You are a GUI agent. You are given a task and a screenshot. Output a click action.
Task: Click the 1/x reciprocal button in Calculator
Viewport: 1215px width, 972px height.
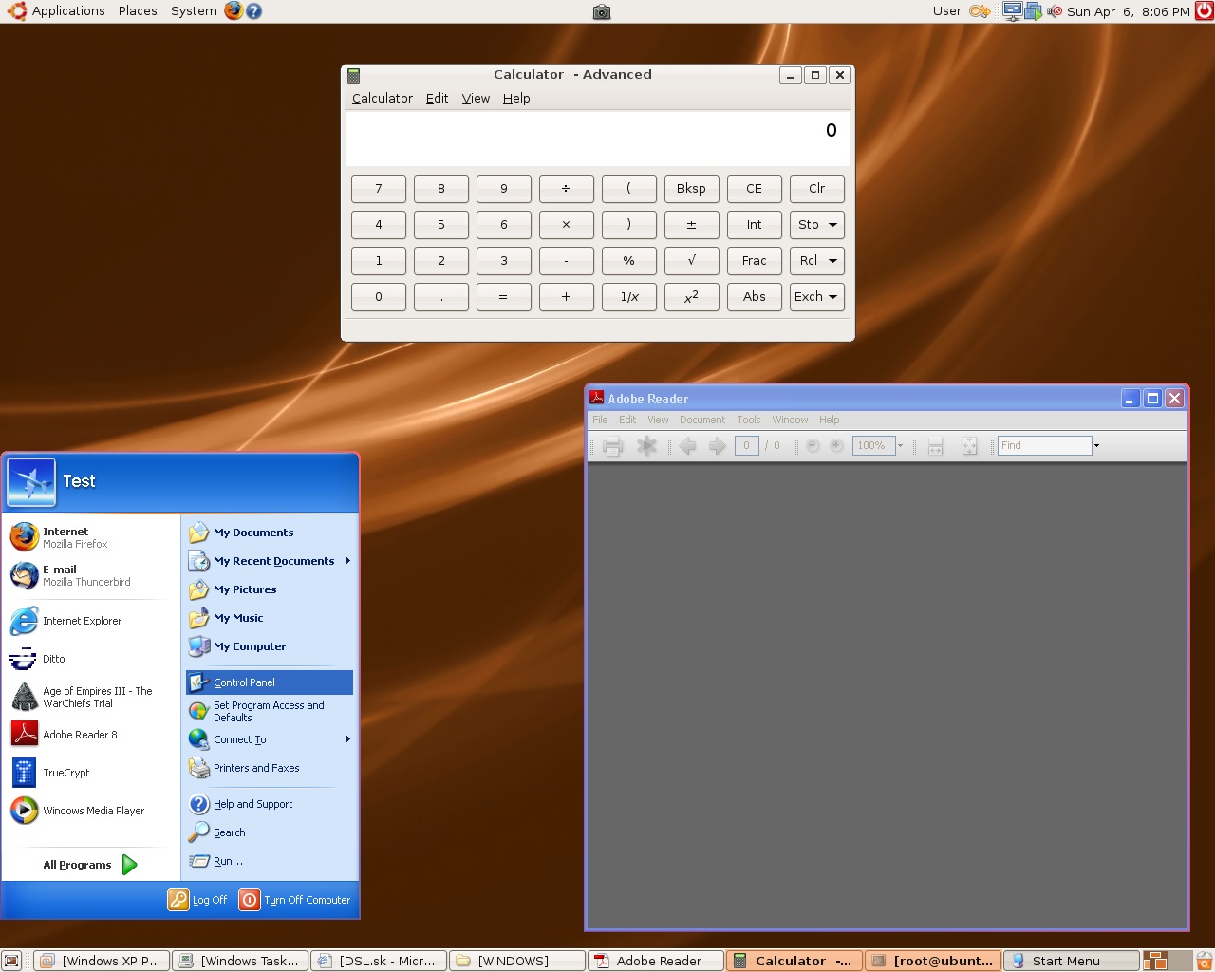[x=628, y=297]
